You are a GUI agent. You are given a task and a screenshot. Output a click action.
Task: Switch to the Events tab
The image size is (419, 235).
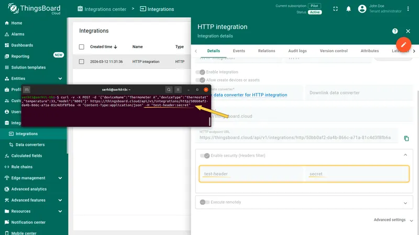point(239,51)
